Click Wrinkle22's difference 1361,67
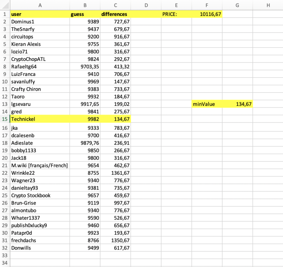 (115, 173)
